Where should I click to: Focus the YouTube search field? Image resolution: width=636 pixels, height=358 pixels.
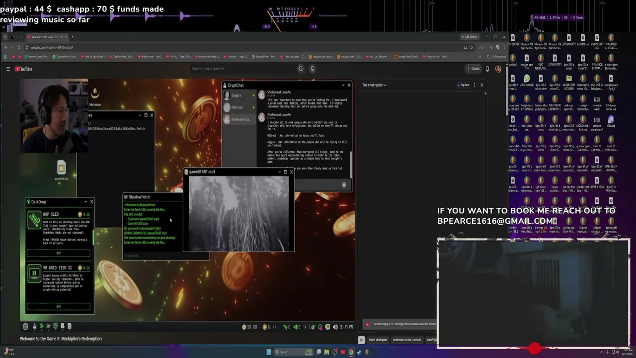[x=243, y=69]
